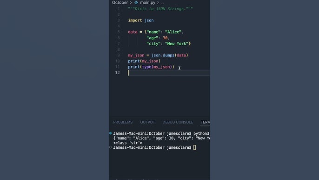
Task: Click the docstring on line 1
Action: click(x=160, y=9)
